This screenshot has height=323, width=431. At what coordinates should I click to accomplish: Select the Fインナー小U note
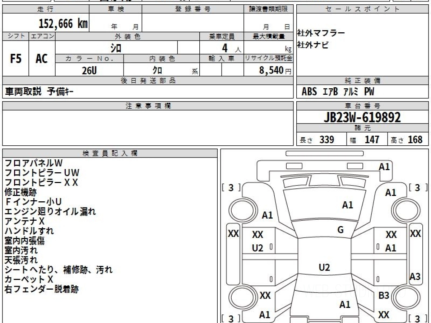[x=33, y=202]
